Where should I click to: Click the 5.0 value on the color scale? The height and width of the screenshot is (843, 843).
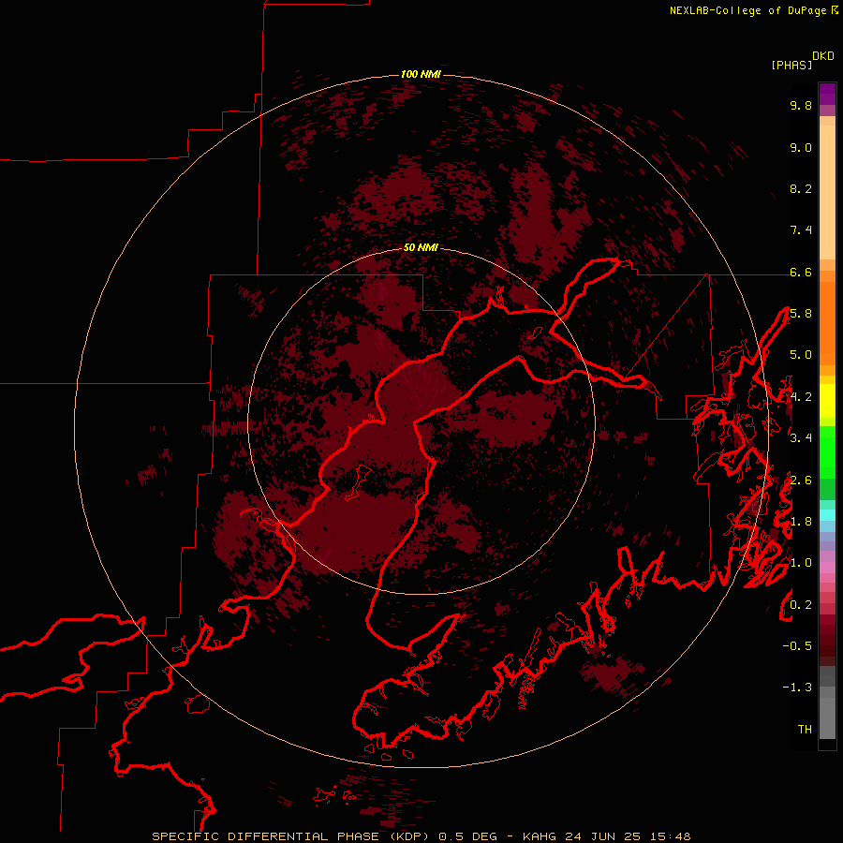801,355
